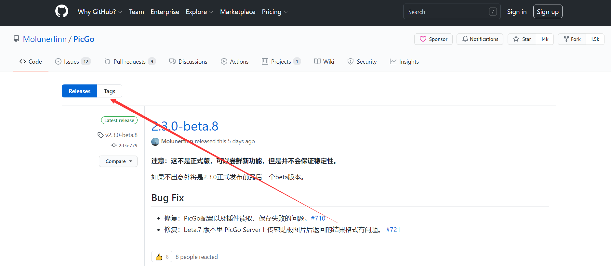Screen dimensions: 611x266
Task: Click the Bug Fix heading
Action: 168,198
